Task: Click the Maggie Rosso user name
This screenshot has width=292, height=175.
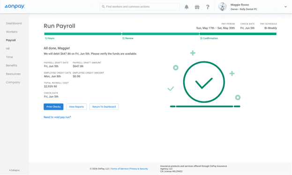Action: [240, 5]
